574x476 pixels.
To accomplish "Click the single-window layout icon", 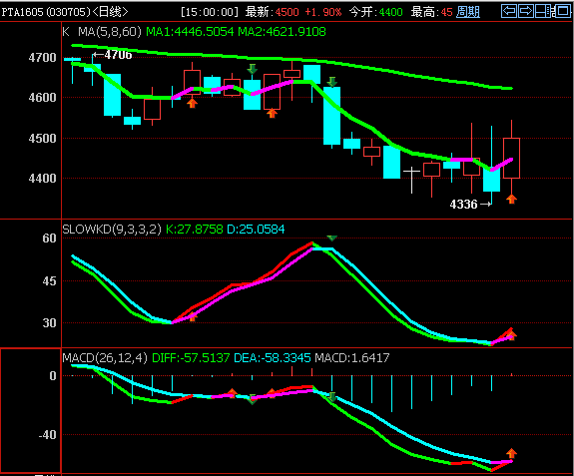I will click(x=562, y=11).
